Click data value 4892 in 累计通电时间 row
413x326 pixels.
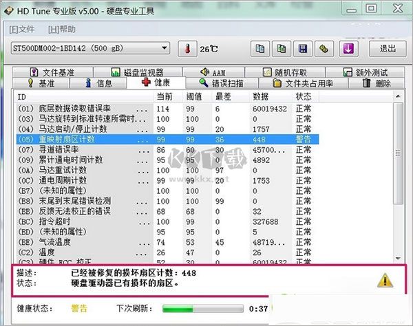coord(261,160)
